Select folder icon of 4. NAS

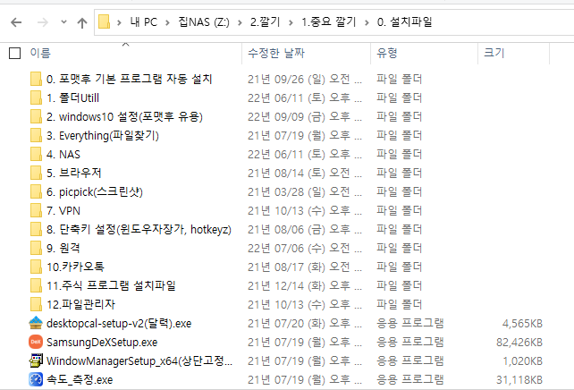pyautogui.click(x=36, y=154)
